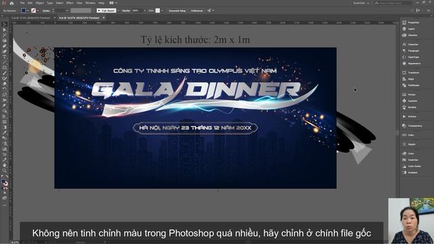Open the Links panel
This screenshot has height=244, width=434.
pos(408,135)
